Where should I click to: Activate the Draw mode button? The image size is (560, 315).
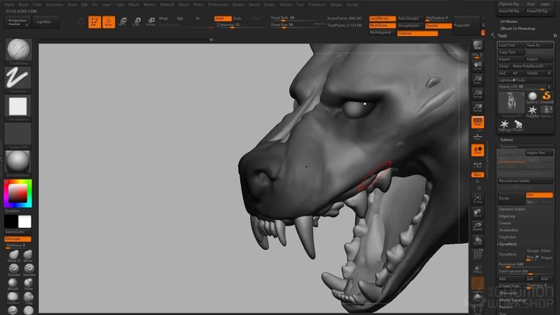[x=108, y=21]
